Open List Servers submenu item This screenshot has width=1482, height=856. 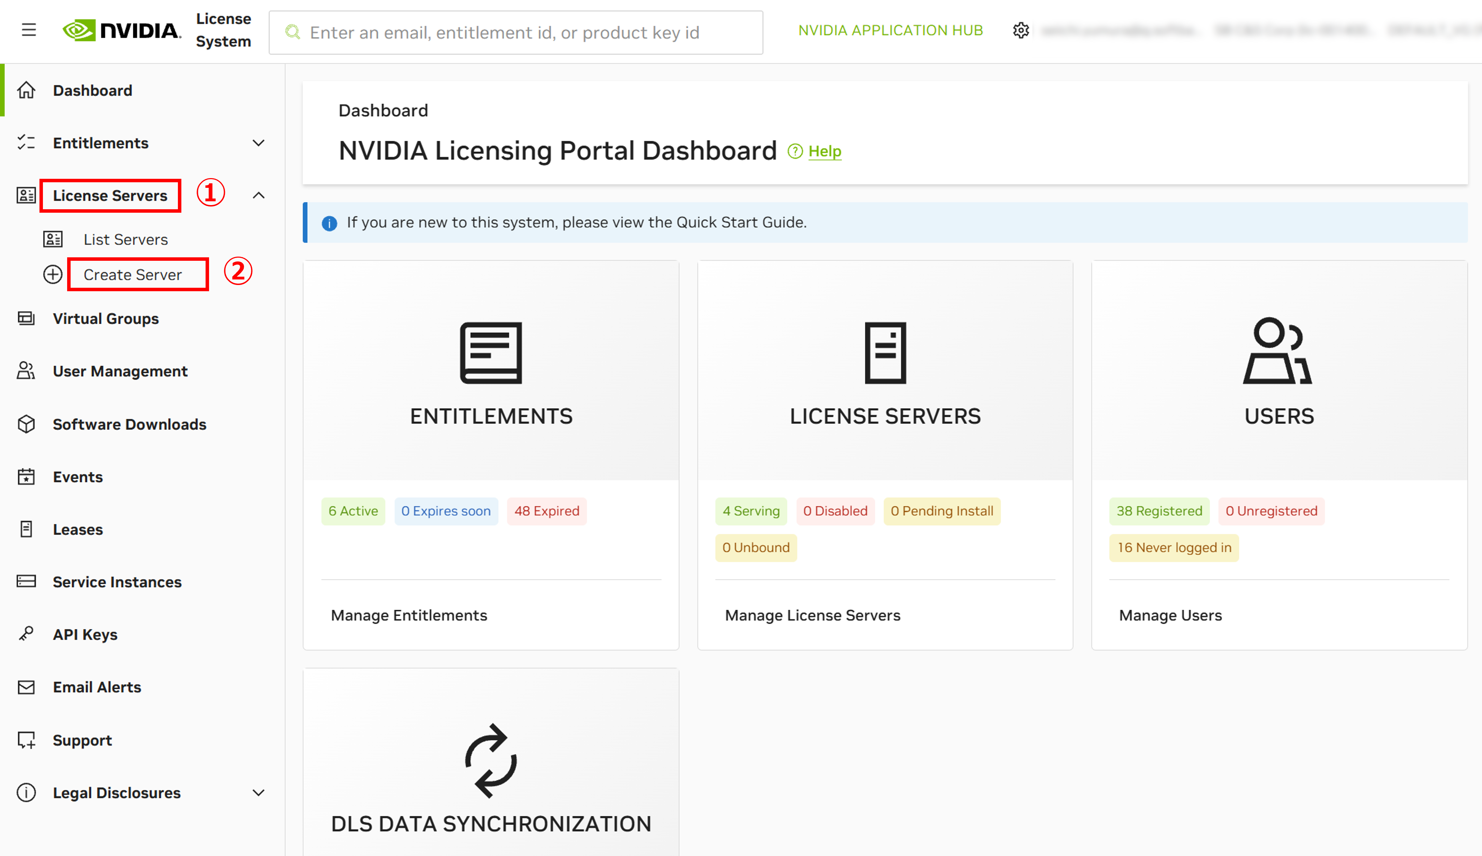[x=126, y=239]
